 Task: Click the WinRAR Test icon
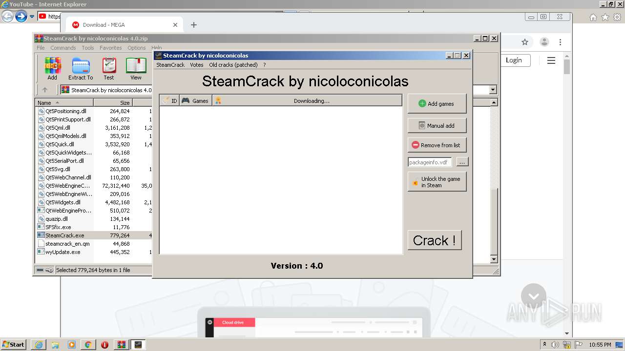pos(109,69)
